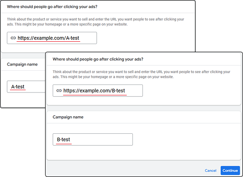The height and width of the screenshot is (177, 243).
Task: Click the underlined A-test text in name field
Action: [18, 87]
